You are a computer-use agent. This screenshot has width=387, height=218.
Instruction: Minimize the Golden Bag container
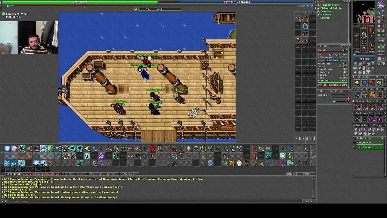pos(382,77)
